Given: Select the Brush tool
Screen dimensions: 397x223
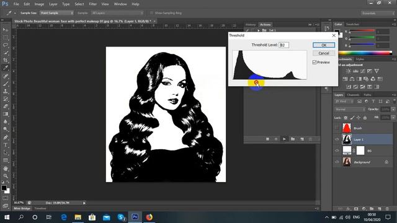Looking at the screenshot, I should [x=6, y=84].
